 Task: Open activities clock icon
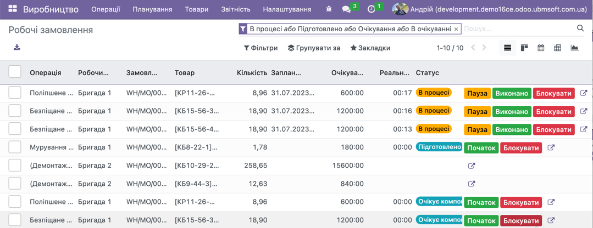click(x=372, y=9)
